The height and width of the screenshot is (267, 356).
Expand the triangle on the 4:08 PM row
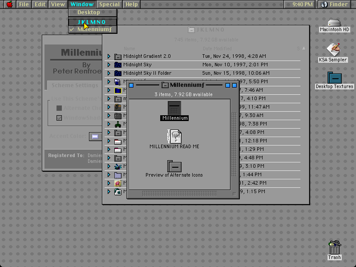[109, 132]
